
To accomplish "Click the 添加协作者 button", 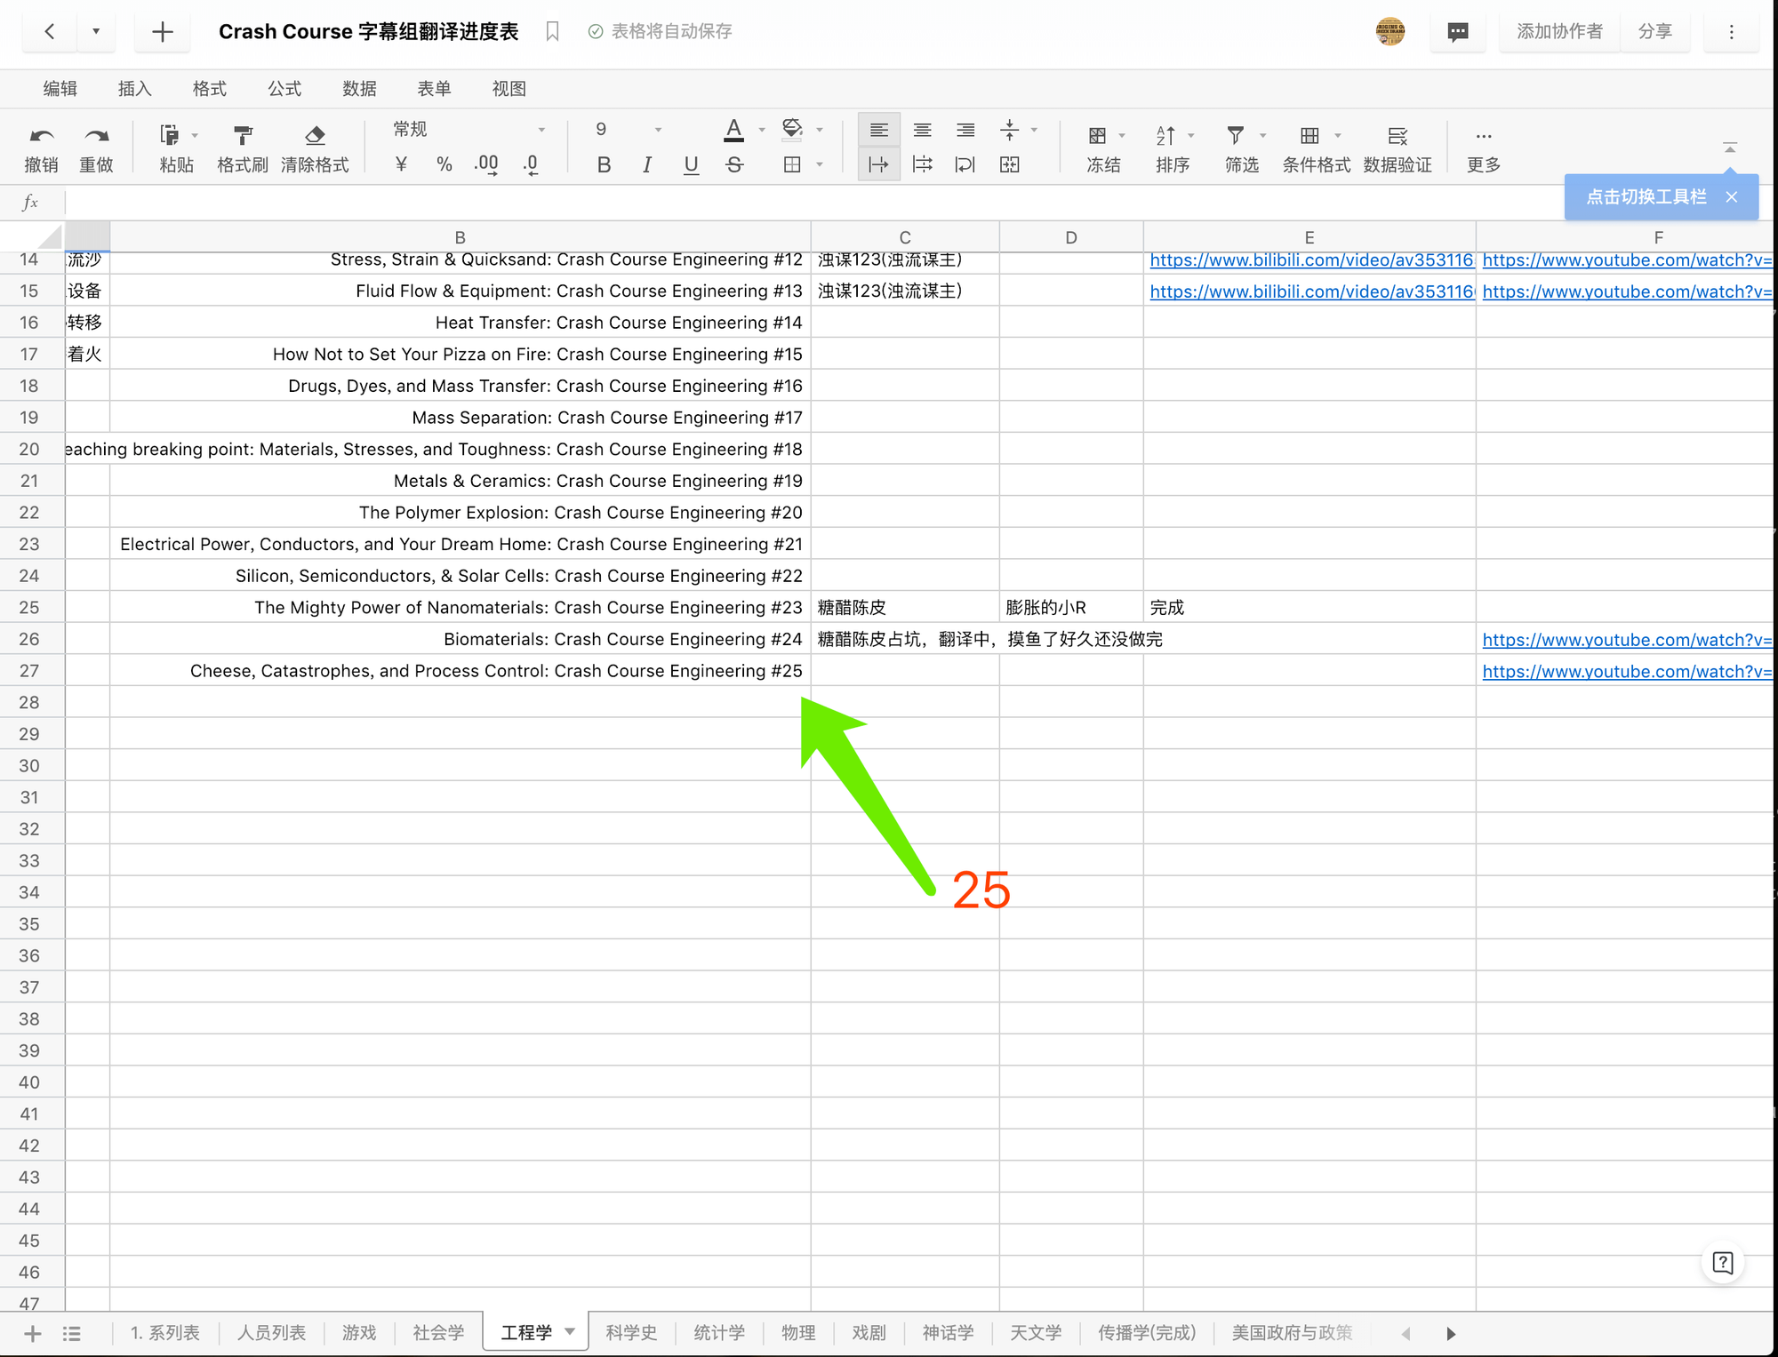I will [1559, 32].
